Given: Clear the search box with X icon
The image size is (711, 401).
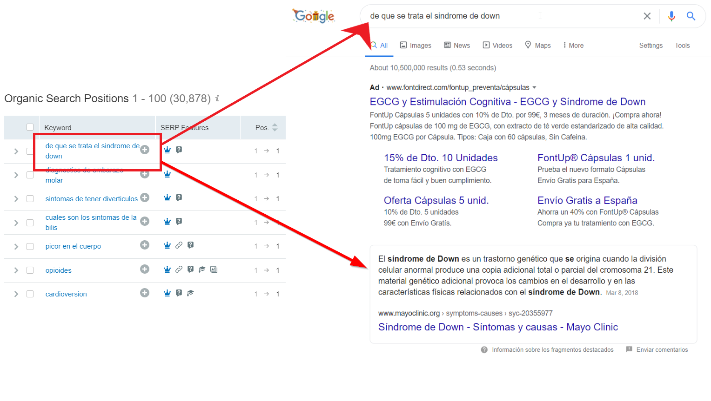Looking at the screenshot, I should pyautogui.click(x=647, y=16).
